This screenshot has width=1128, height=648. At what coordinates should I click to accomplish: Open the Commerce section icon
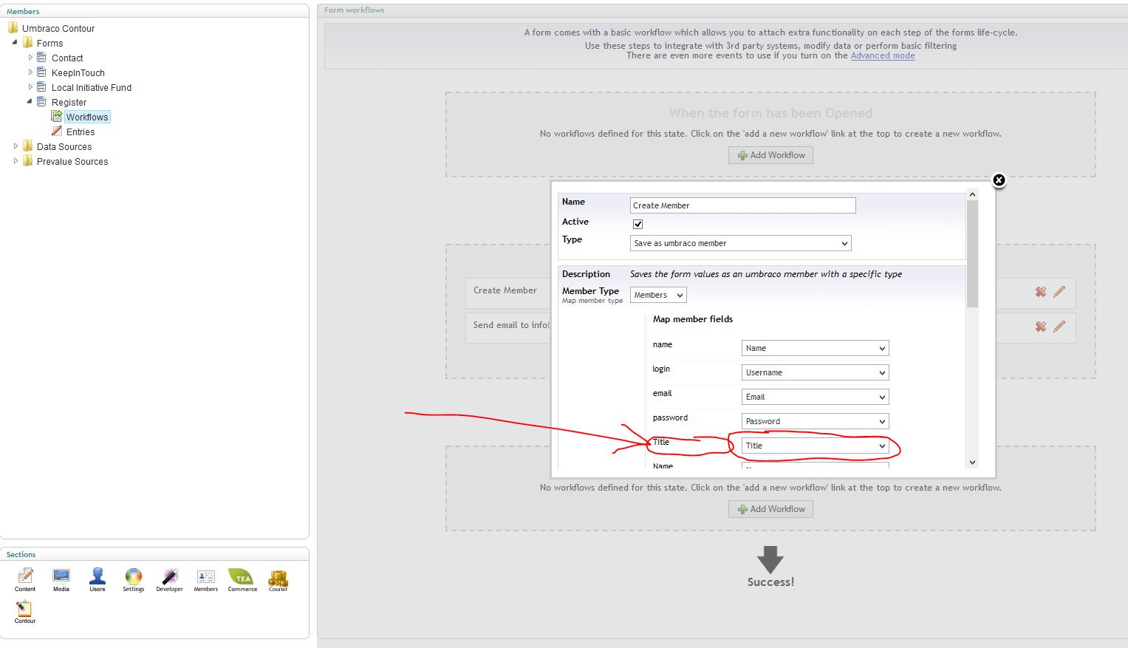pos(242,577)
